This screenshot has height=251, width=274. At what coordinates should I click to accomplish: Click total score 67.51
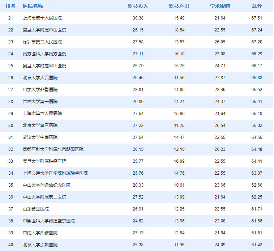click(257, 18)
